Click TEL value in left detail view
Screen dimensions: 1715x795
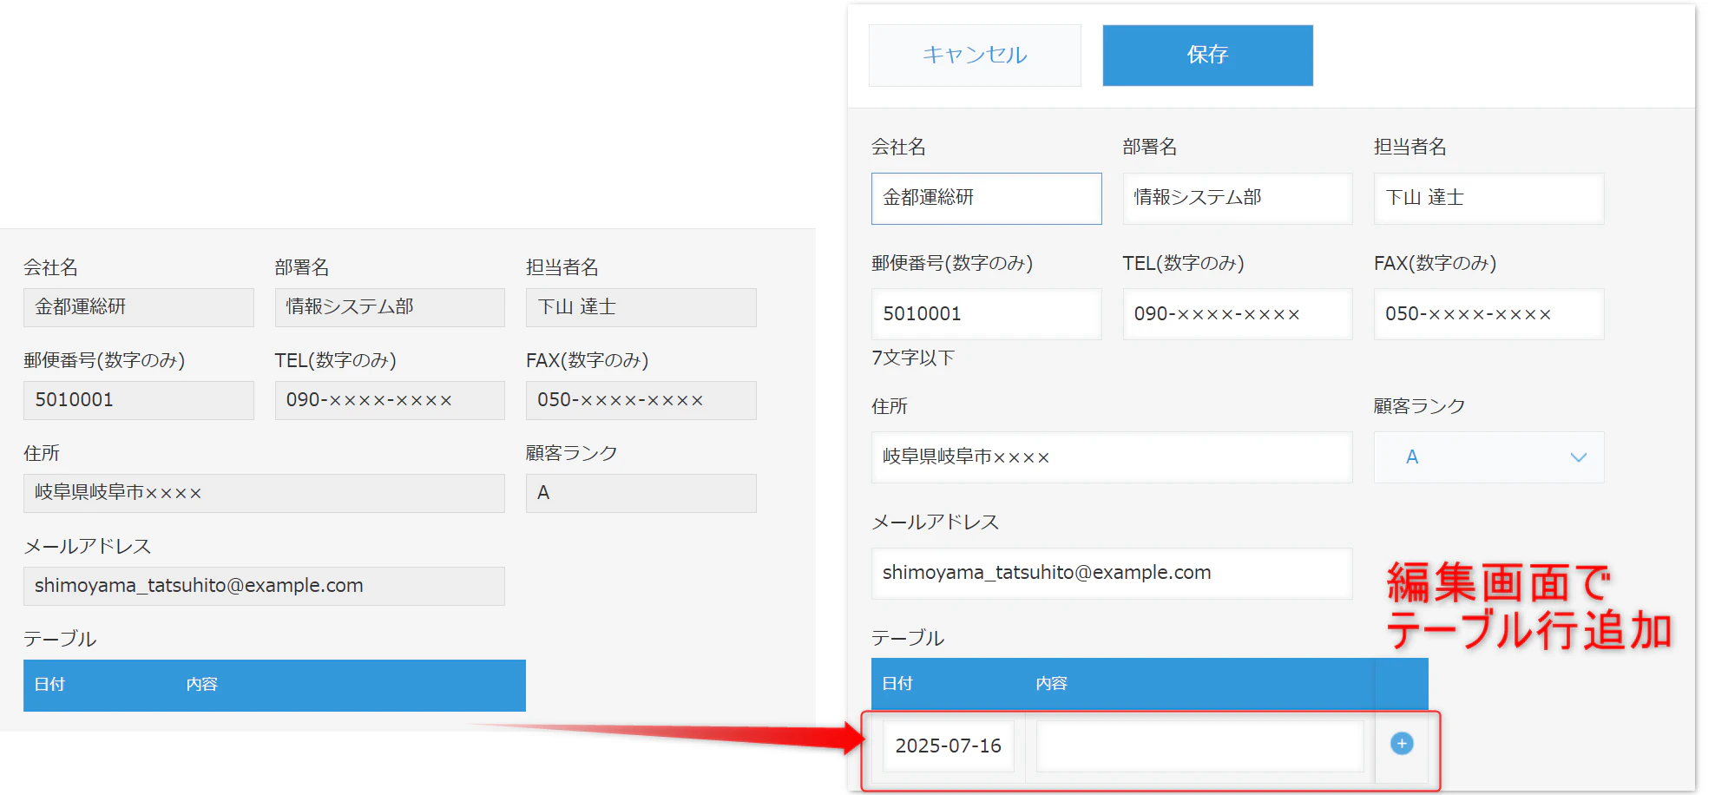[x=390, y=400]
